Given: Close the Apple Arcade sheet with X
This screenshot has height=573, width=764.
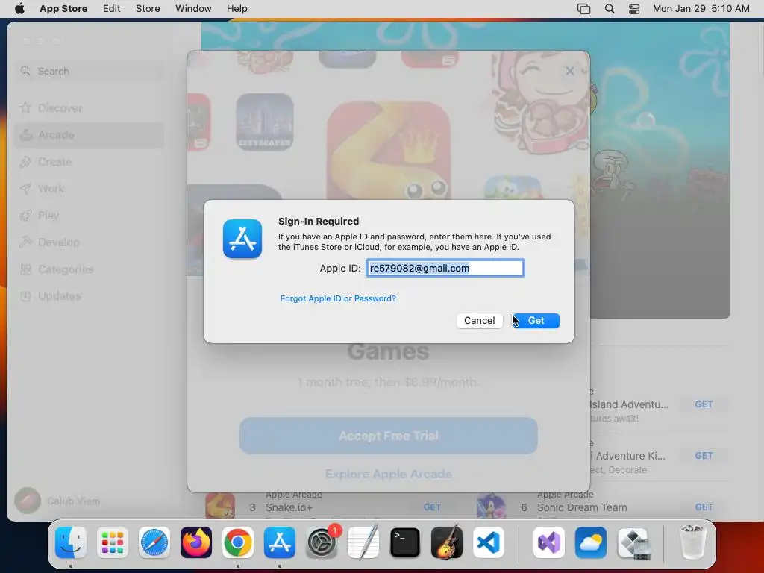Looking at the screenshot, I should pyautogui.click(x=569, y=71).
